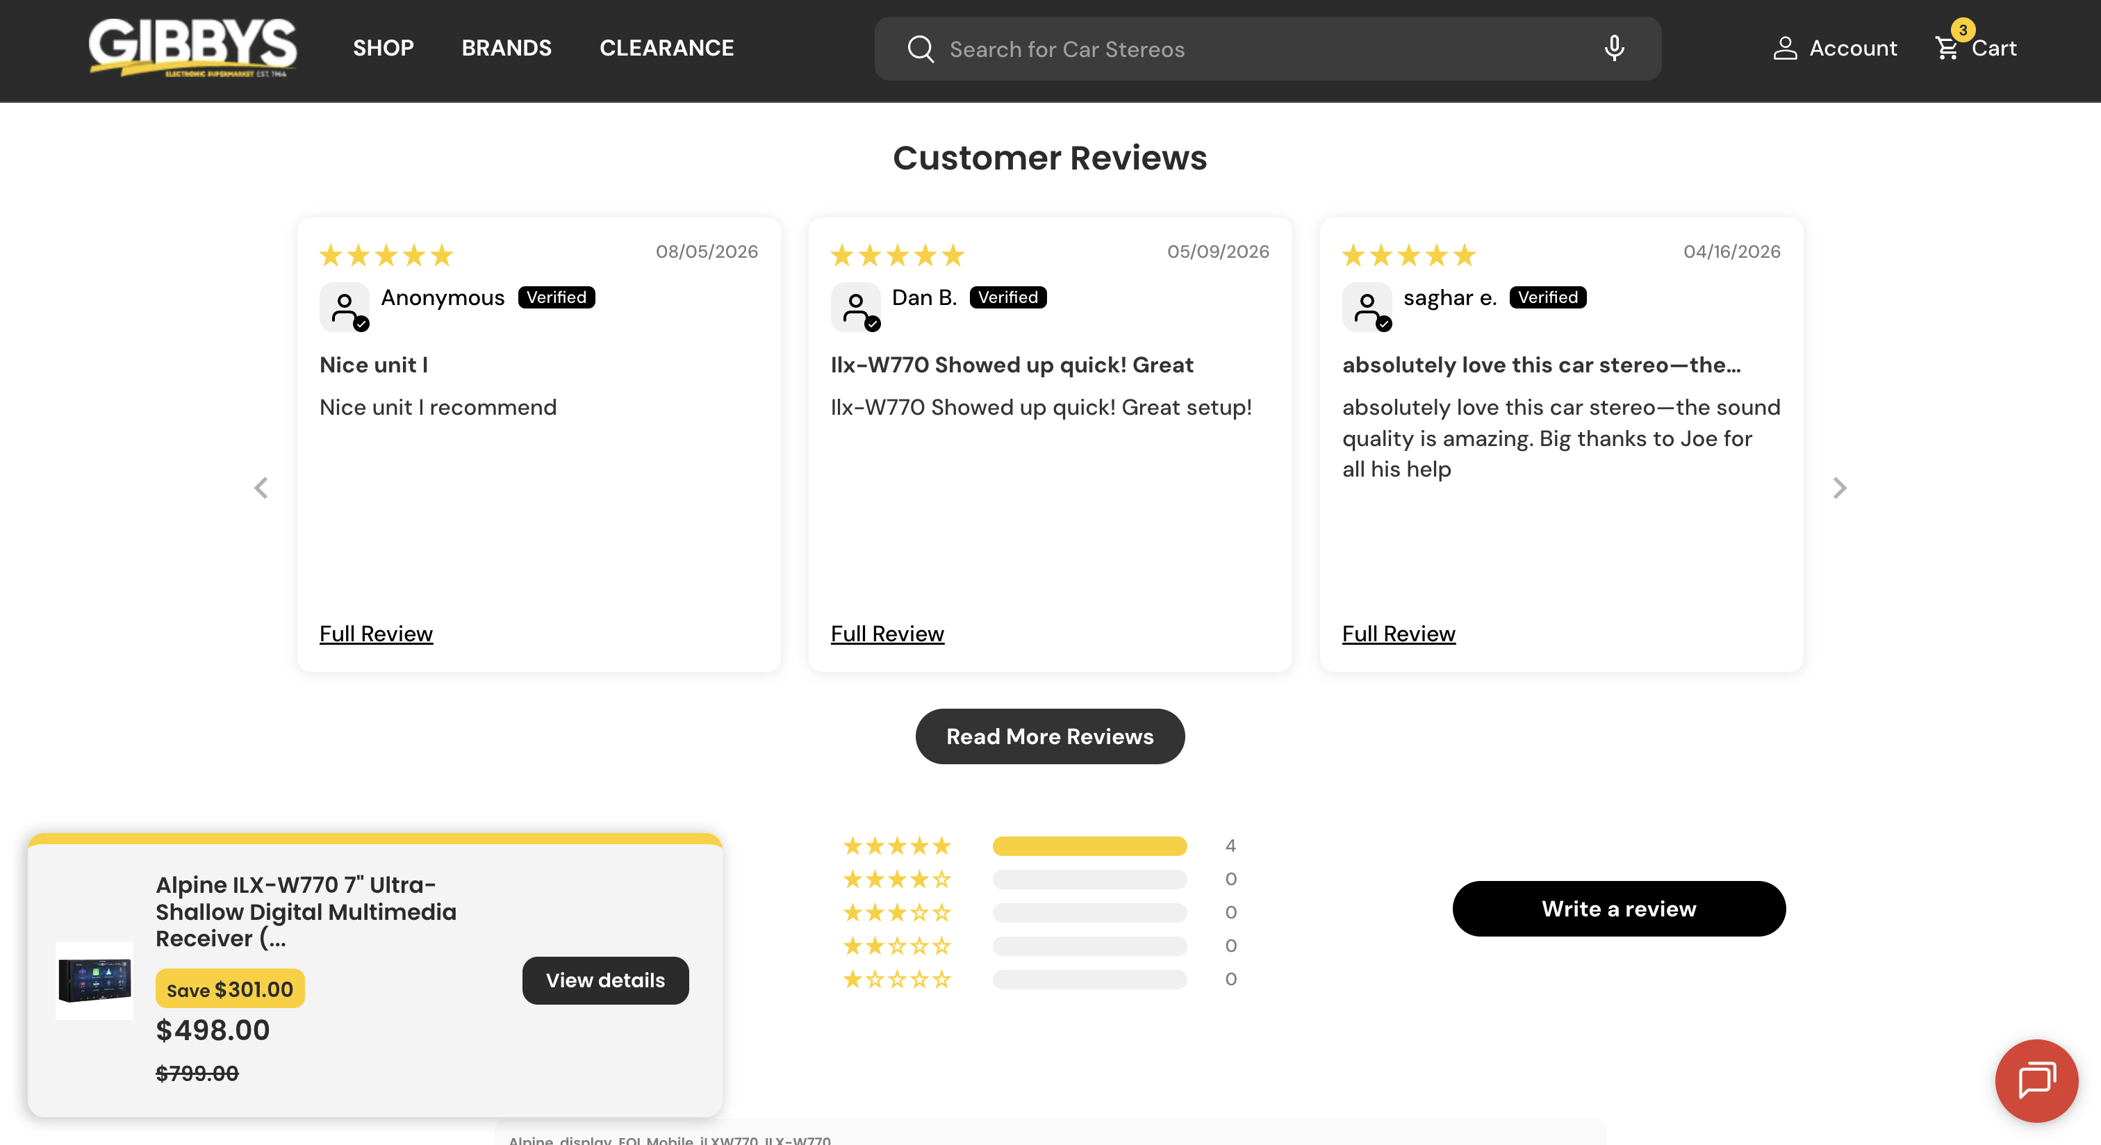Click Read More Reviews button
This screenshot has height=1145, width=2101.
coord(1050,736)
